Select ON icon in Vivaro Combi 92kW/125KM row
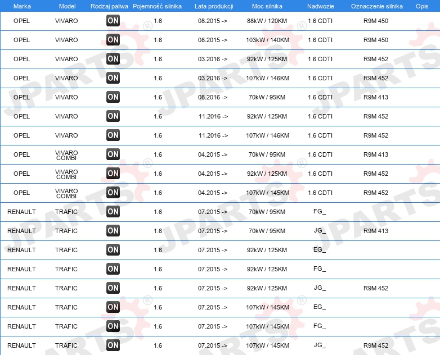The height and width of the screenshot is (355, 440). [113, 174]
